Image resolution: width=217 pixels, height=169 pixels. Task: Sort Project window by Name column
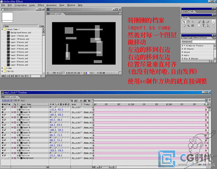point(21,26)
